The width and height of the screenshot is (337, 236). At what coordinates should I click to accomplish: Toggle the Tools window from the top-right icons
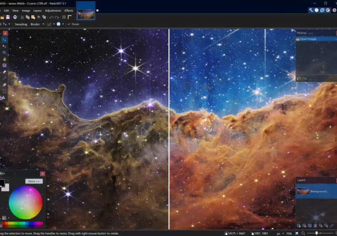pos(311,10)
